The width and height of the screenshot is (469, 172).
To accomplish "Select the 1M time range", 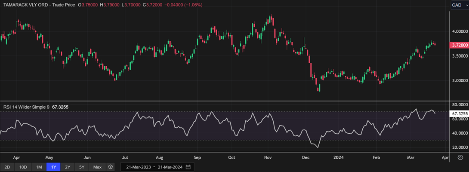I will (x=39, y=167).
